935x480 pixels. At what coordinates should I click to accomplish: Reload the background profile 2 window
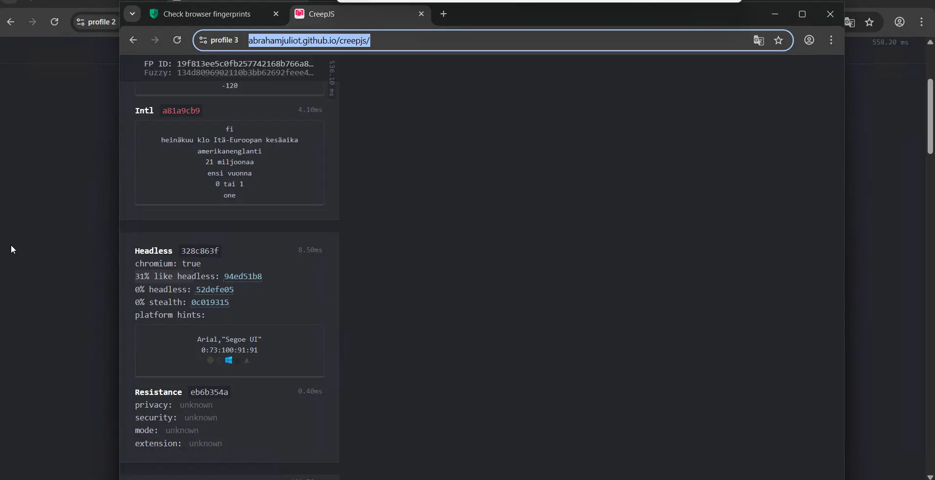click(x=55, y=22)
